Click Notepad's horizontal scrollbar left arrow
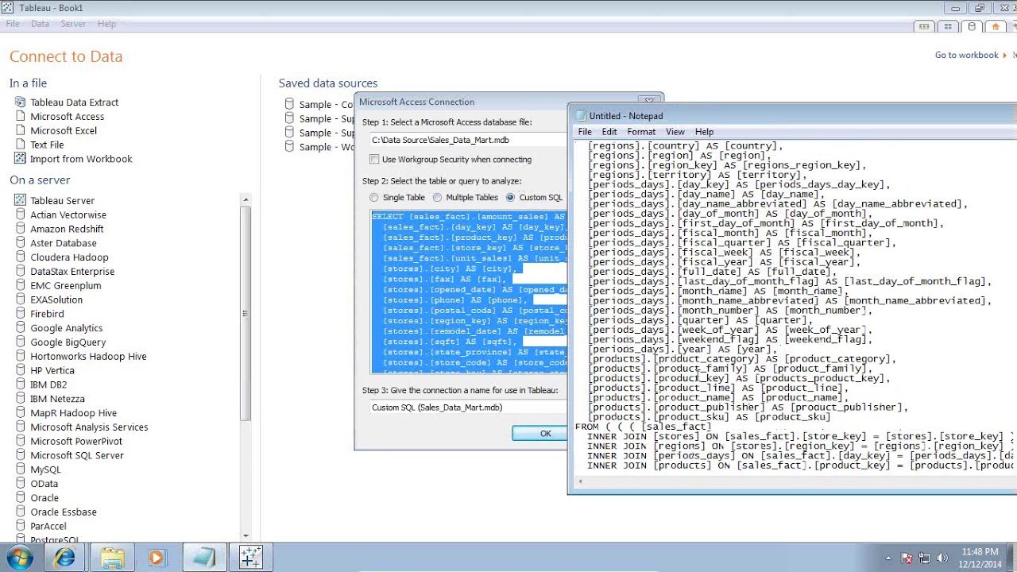The height and width of the screenshot is (572, 1017). 581,481
